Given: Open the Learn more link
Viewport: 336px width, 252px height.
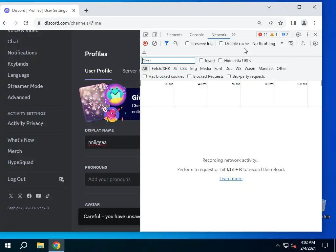Looking at the screenshot, I should pos(231,178).
